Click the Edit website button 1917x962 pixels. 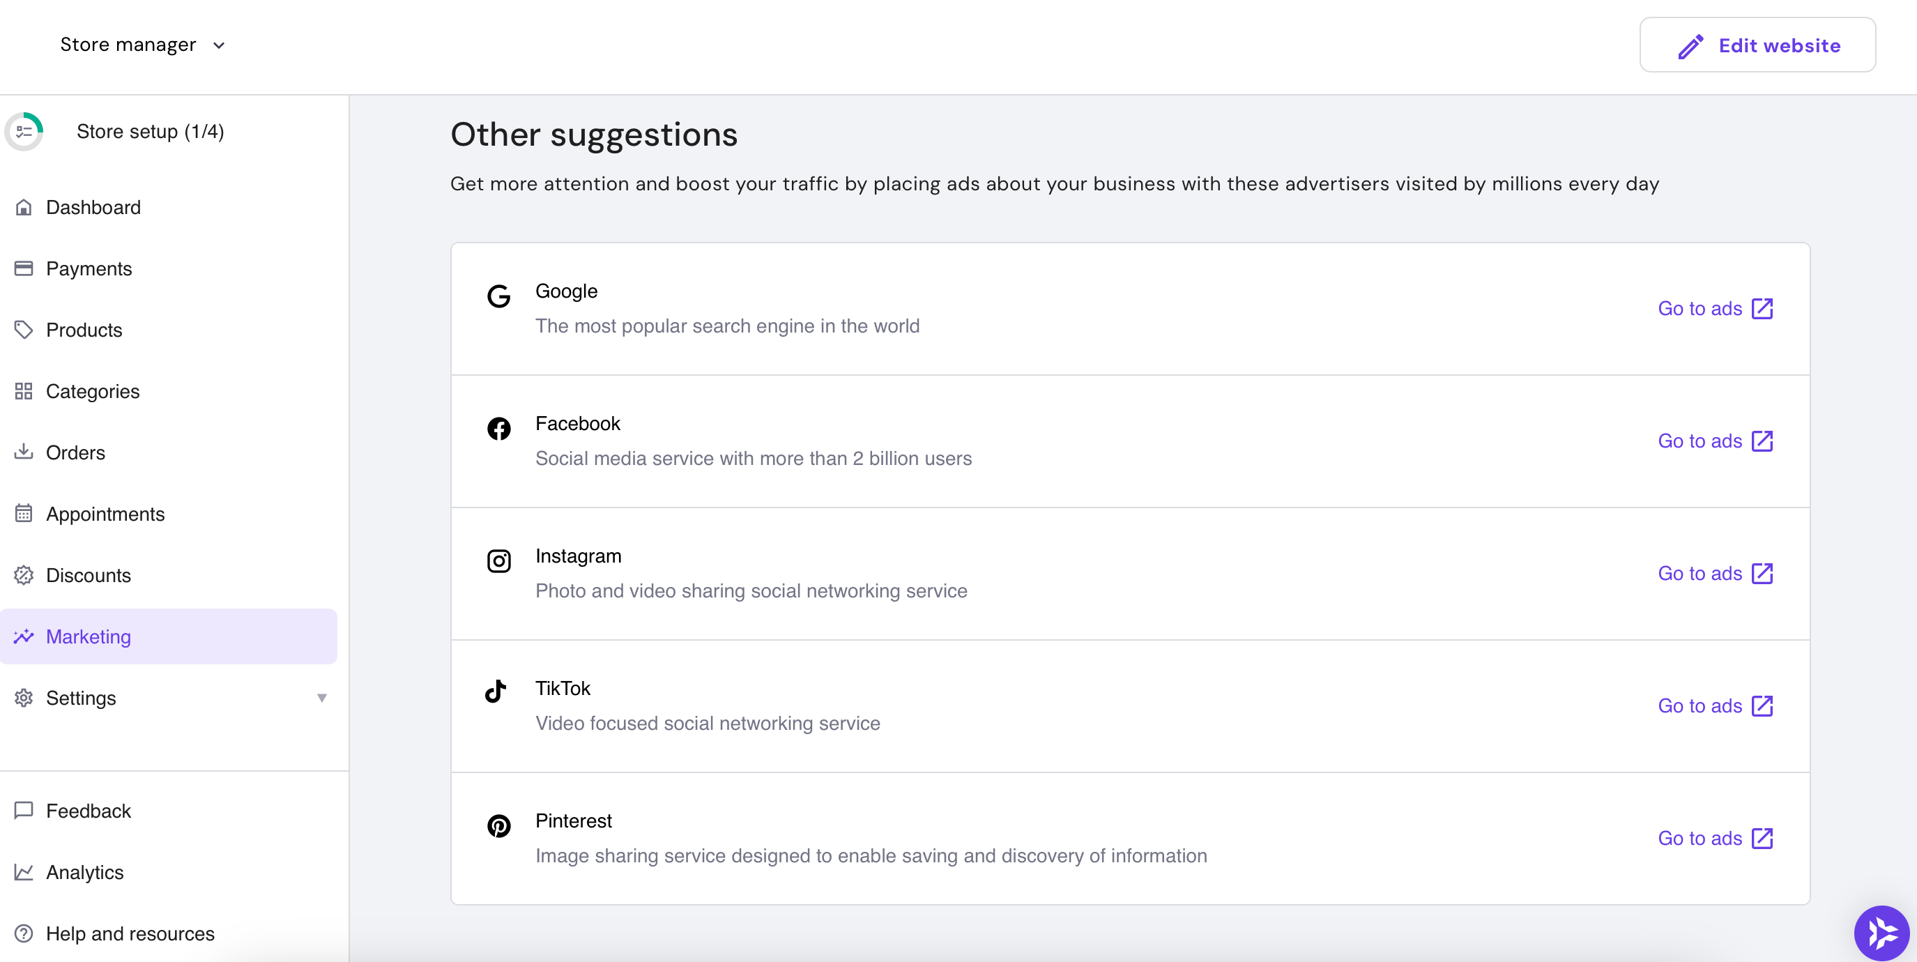(1758, 45)
